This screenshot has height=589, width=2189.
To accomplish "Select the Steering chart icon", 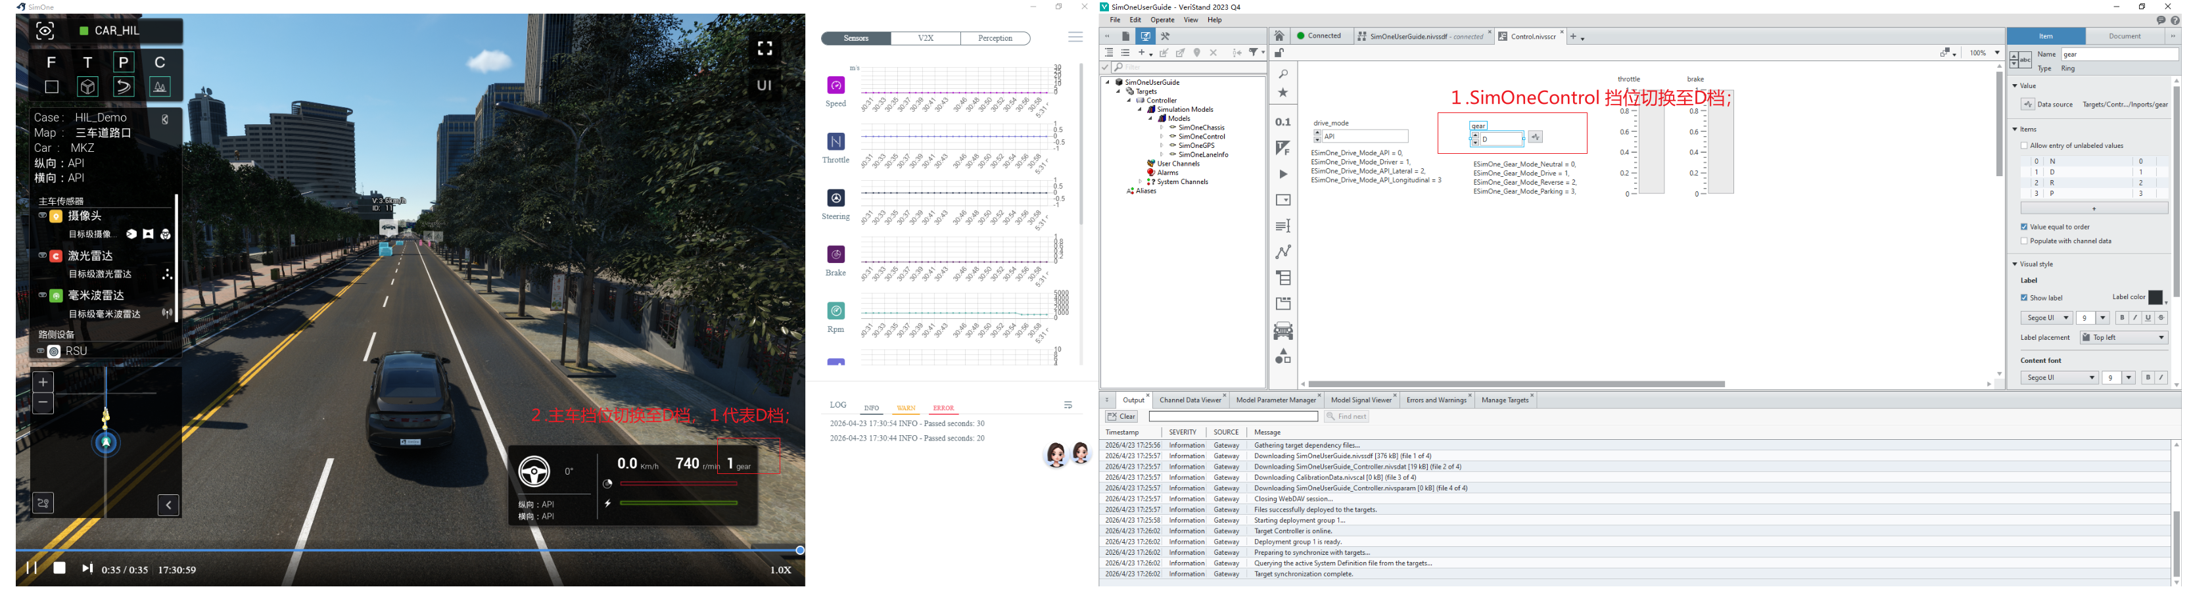I will click(x=836, y=198).
